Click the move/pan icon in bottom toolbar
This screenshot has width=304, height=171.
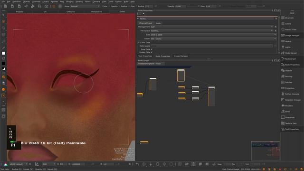pyautogui.click(x=144, y=164)
